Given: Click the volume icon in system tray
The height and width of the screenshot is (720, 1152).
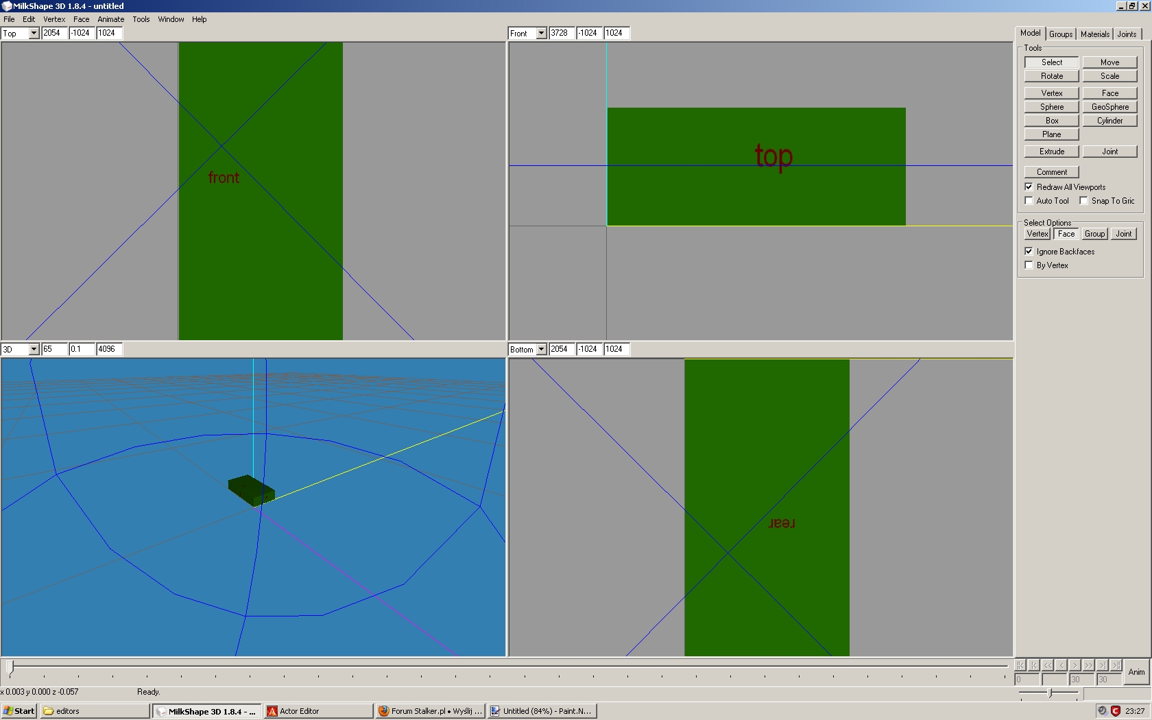Looking at the screenshot, I should [x=1102, y=711].
